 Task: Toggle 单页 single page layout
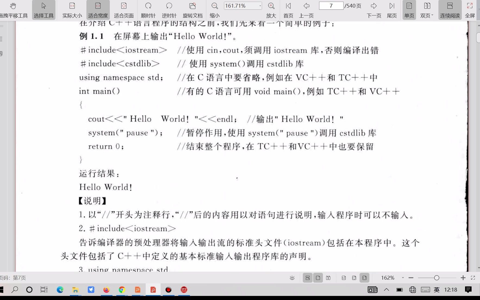click(x=409, y=10)
